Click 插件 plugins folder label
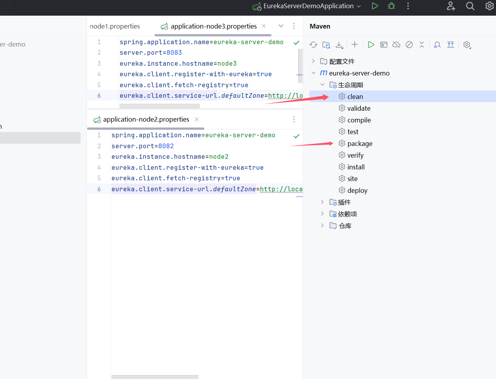The height and width of the screenshot is (379, 496). (344, 202)
